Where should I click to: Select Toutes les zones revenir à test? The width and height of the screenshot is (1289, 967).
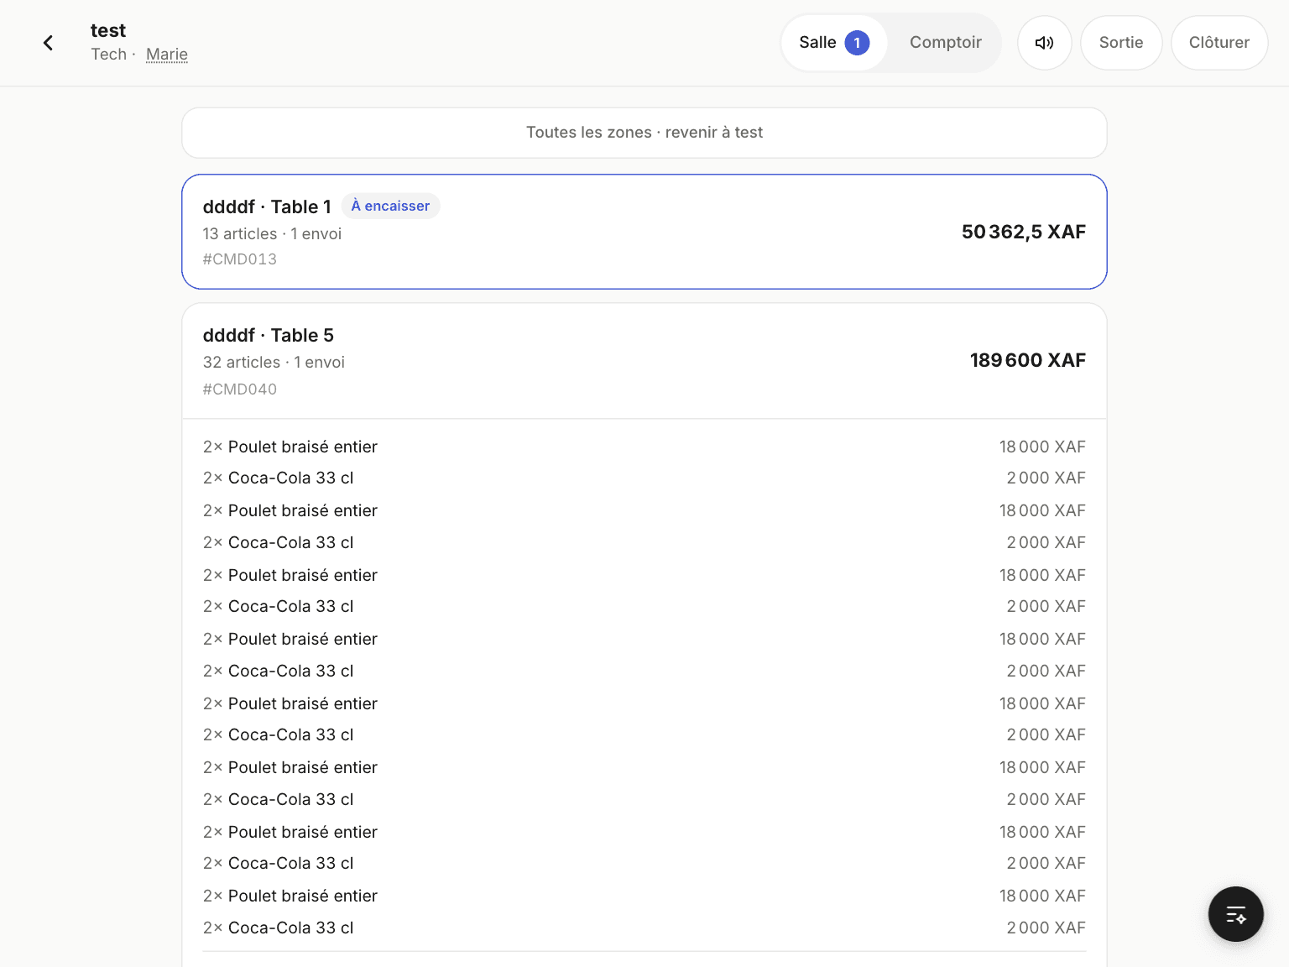(x=644, y=133)
